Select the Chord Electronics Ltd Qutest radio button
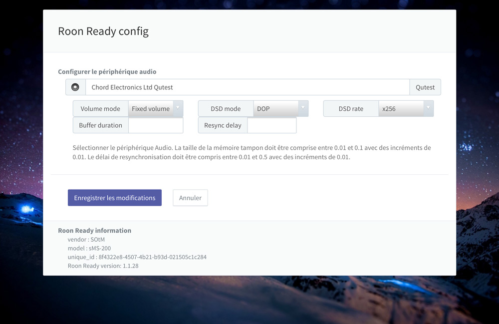499x324 pixels. pos(75,87)
